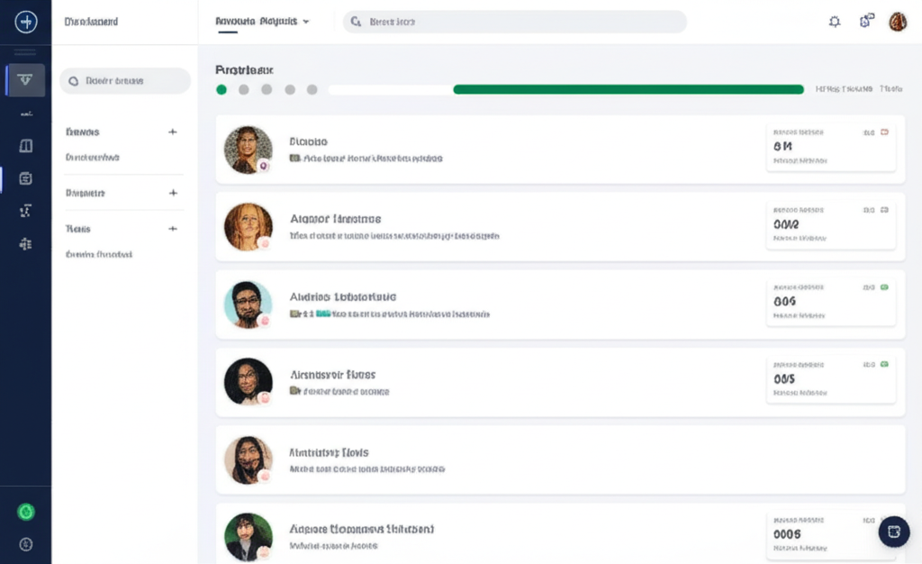Open the user profile avatar in the top-right corner
This screenshot has width=922, height=564.
pyautogui.click(x=898, y=22)
